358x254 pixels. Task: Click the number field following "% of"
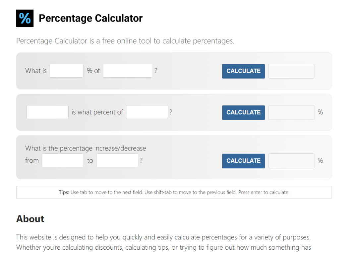tap(128, 71)
